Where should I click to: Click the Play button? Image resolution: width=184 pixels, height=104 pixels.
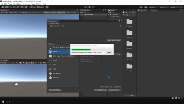point(85,7)
